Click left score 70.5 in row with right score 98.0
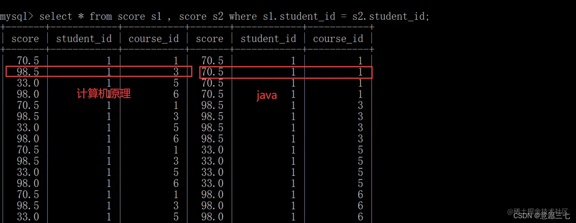This screenshot has width=576, height=223. click(x=28, y=195)
